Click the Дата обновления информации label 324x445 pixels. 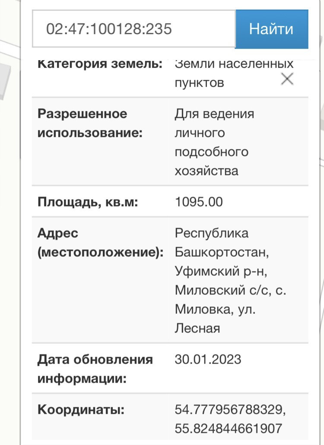coord(95,369)
